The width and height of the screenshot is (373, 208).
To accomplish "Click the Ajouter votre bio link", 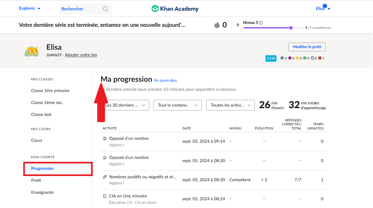I will point(81,55).
